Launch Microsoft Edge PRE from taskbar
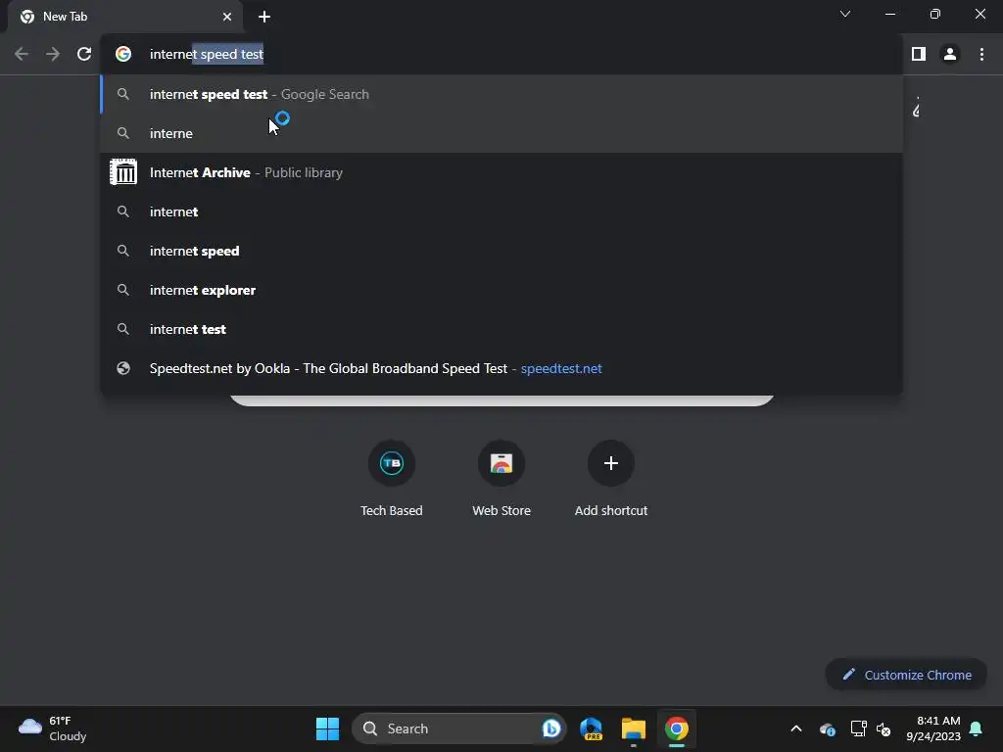Image resolution: width=1003 pixels, height=752 pixels. tap(591, 728)
